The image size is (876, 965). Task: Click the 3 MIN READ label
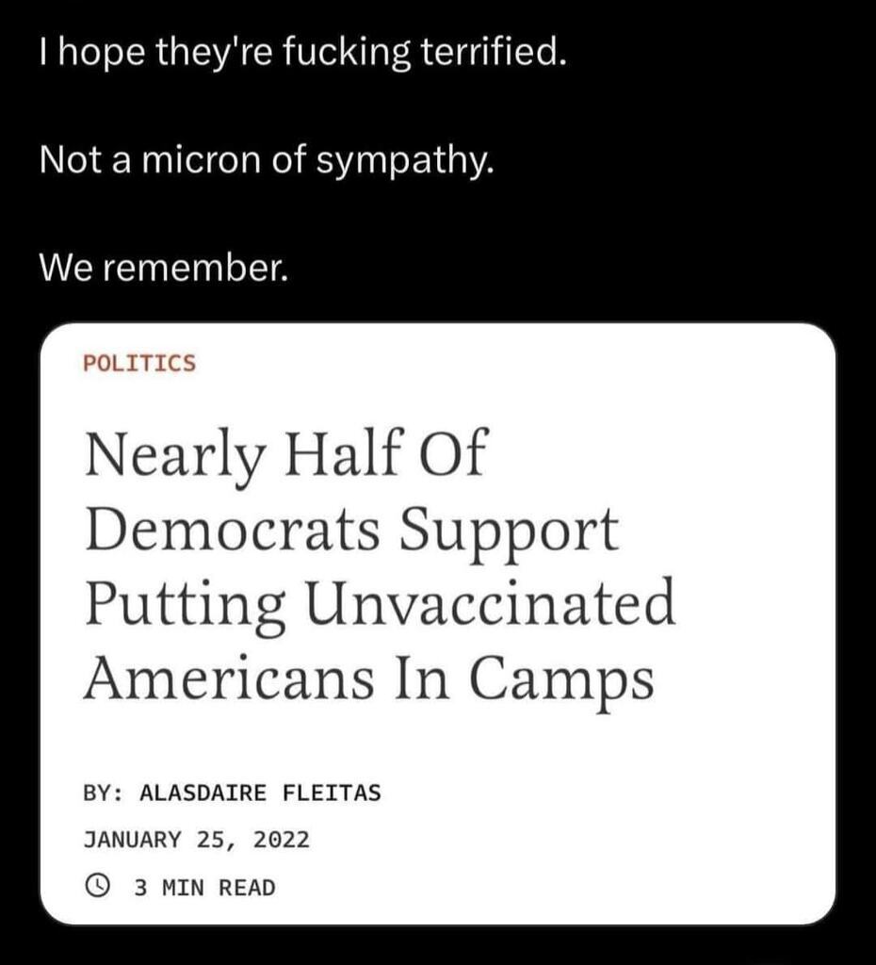(204, 888)
